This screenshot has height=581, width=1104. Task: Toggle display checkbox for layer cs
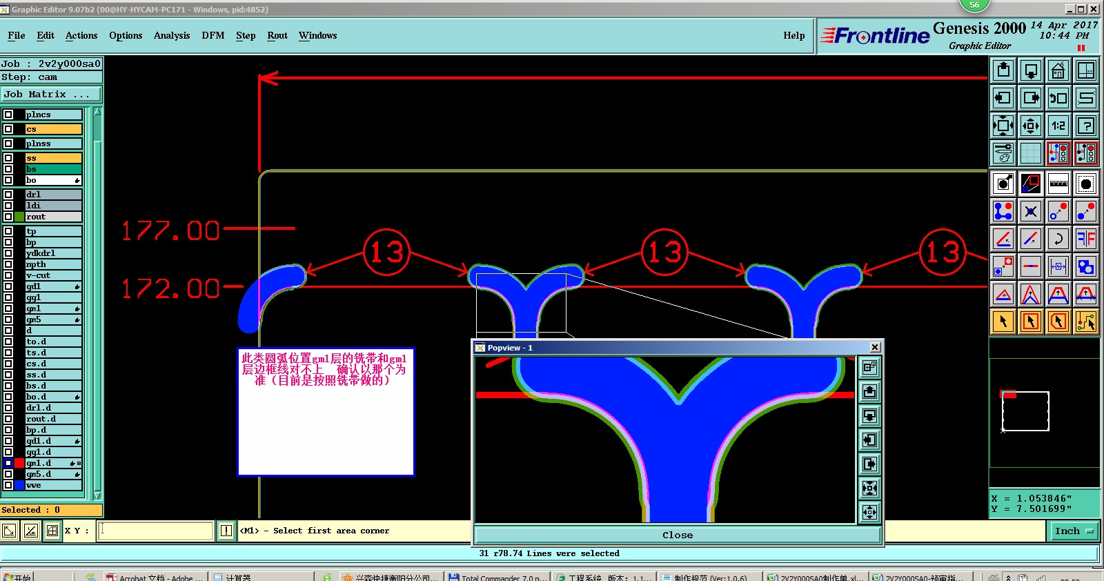pos(8,129)
